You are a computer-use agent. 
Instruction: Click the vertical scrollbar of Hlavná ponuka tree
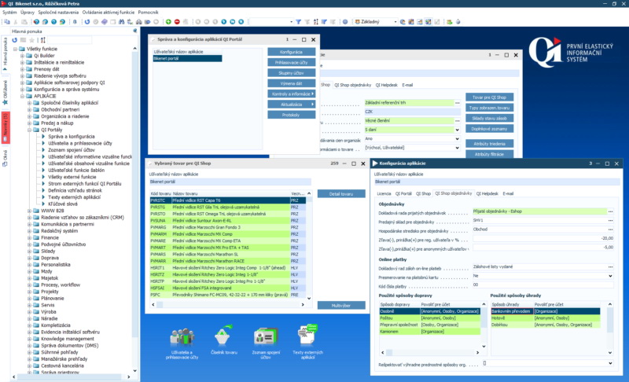coord(134,209)
